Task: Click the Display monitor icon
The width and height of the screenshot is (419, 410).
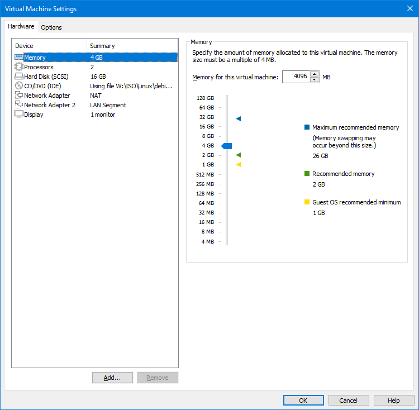Action: point(19,115)
